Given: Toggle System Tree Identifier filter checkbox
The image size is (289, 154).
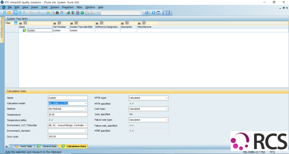Looking at the screenshot, I should click(76, 23).
